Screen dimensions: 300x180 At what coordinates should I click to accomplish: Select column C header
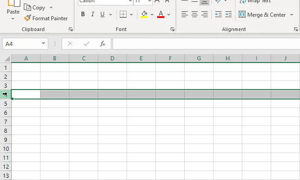click(84, 58)
